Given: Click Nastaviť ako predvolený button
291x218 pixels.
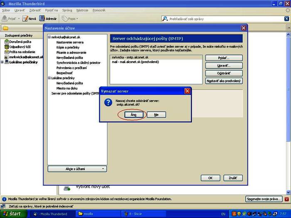Looking at the screenshot, I should (x=224, y=81).
